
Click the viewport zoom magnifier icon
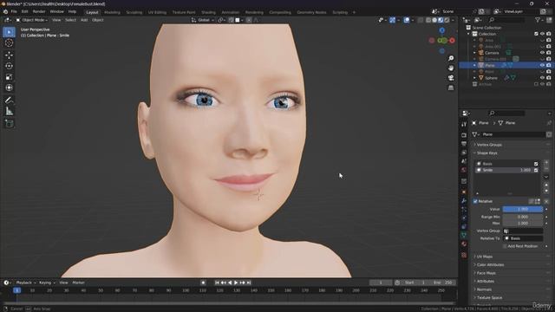(451, 58)
